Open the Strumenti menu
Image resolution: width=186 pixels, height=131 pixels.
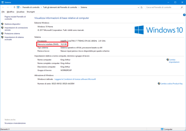[x=31, y=12]
